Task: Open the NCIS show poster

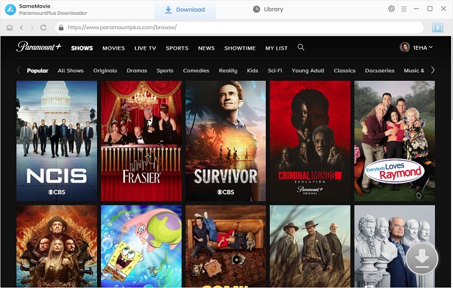Action: pos(57,141)
